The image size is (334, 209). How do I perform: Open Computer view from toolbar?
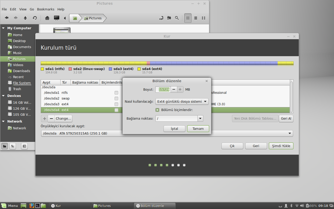pyautogui.click(x=56, y=18)
